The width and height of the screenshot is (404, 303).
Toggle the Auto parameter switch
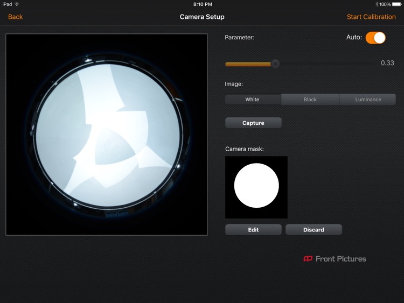tap(375, 38)
